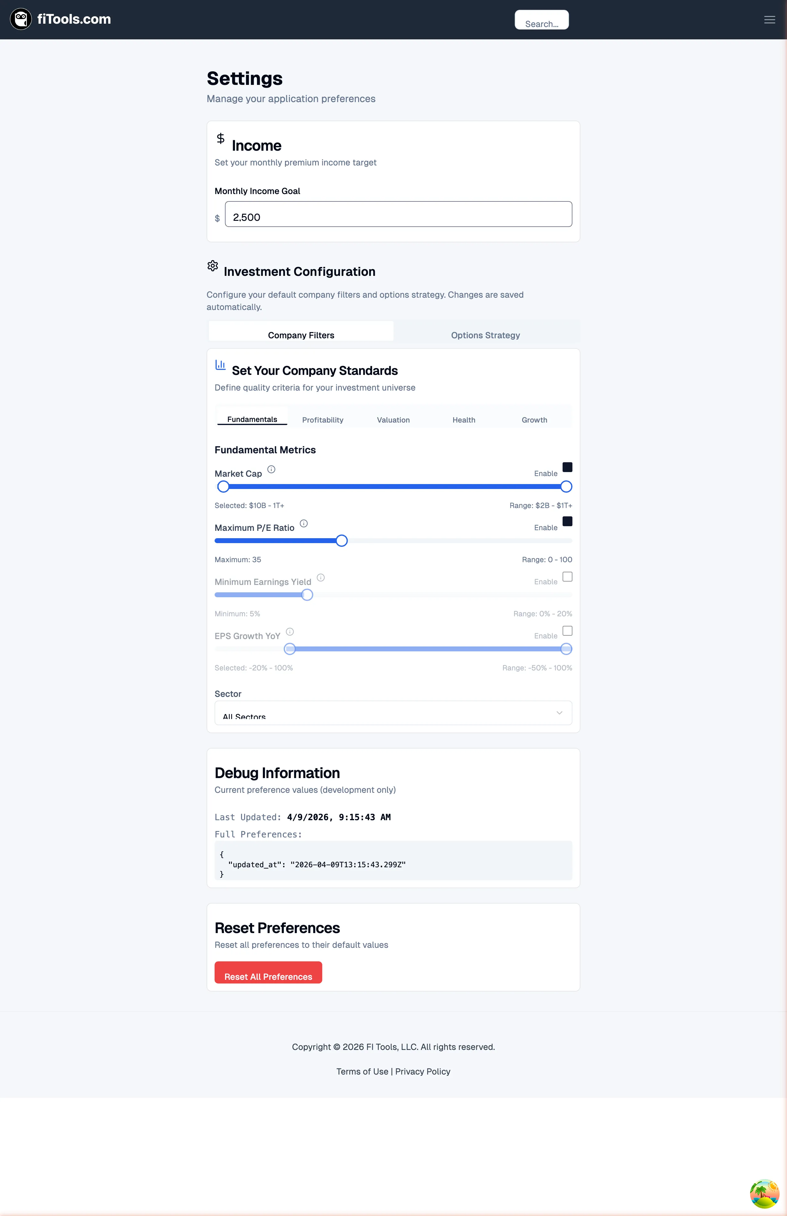Click the Full Preferences JSON code block
The image size is (787, 1216).
click(393, 860)
